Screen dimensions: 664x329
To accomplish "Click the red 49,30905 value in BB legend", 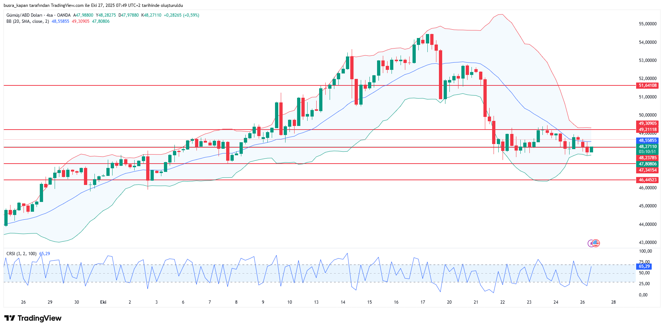I will (x=80, y=21).
